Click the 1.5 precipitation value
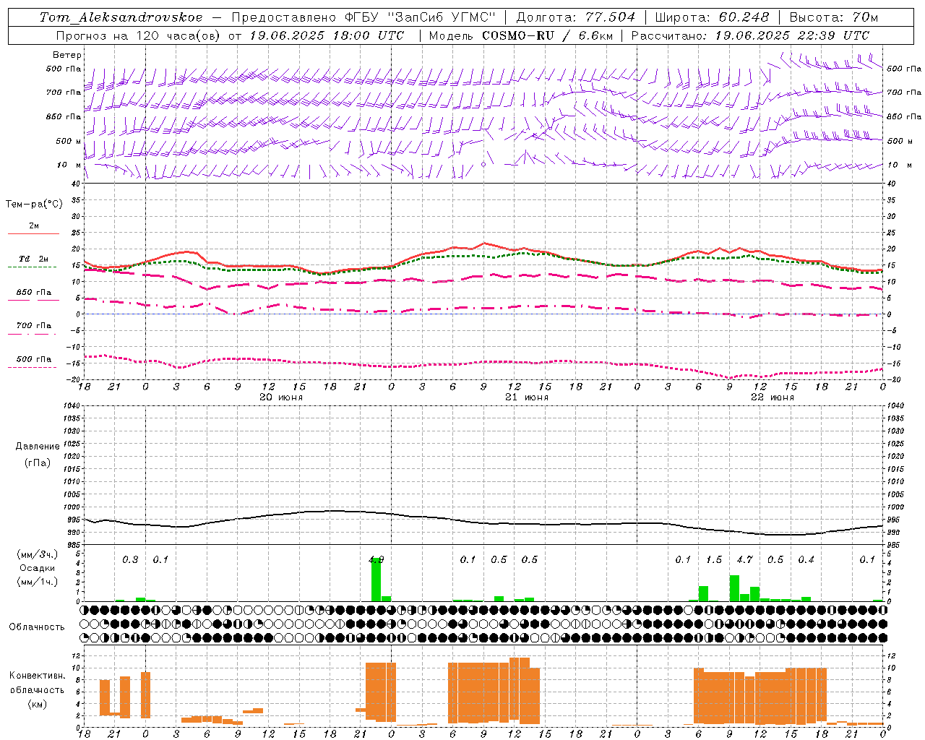 tap(714, 560)
